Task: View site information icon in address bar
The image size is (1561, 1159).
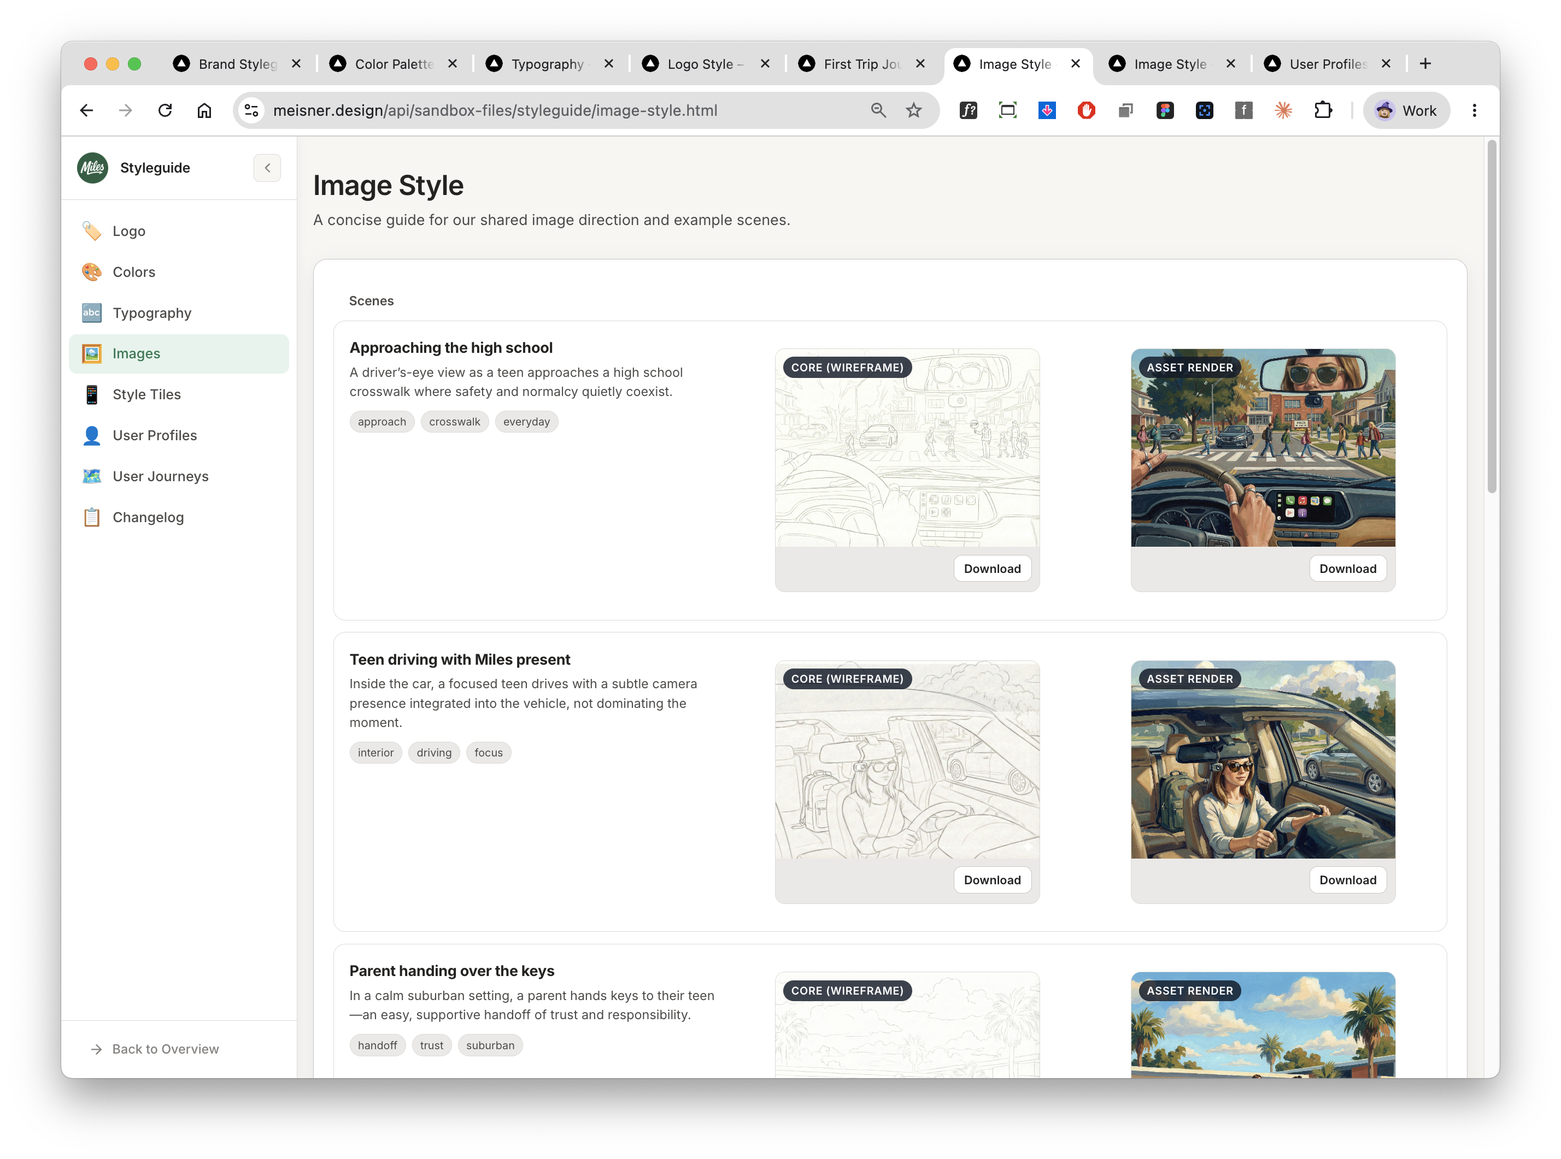Action: tap(251, 110)
